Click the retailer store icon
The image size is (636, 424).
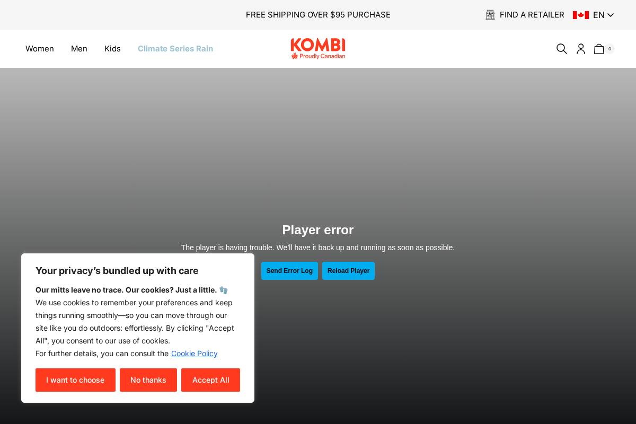pos(490,15)
